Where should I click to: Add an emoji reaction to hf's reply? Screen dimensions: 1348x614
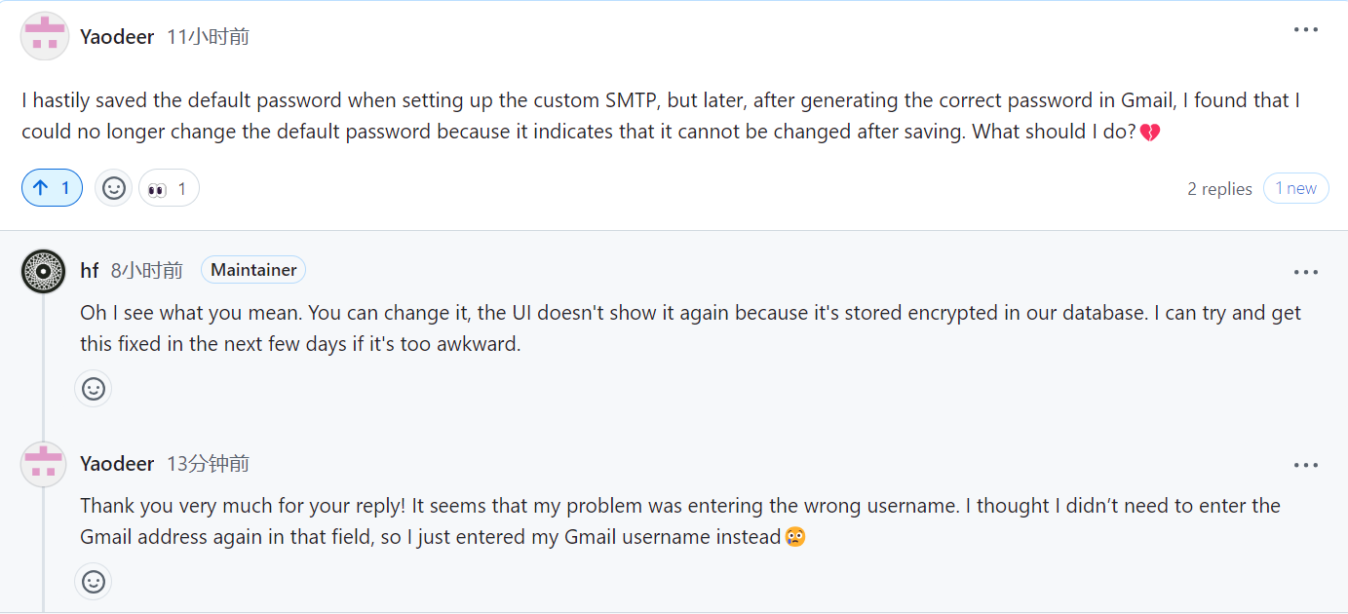click(94, 389)
